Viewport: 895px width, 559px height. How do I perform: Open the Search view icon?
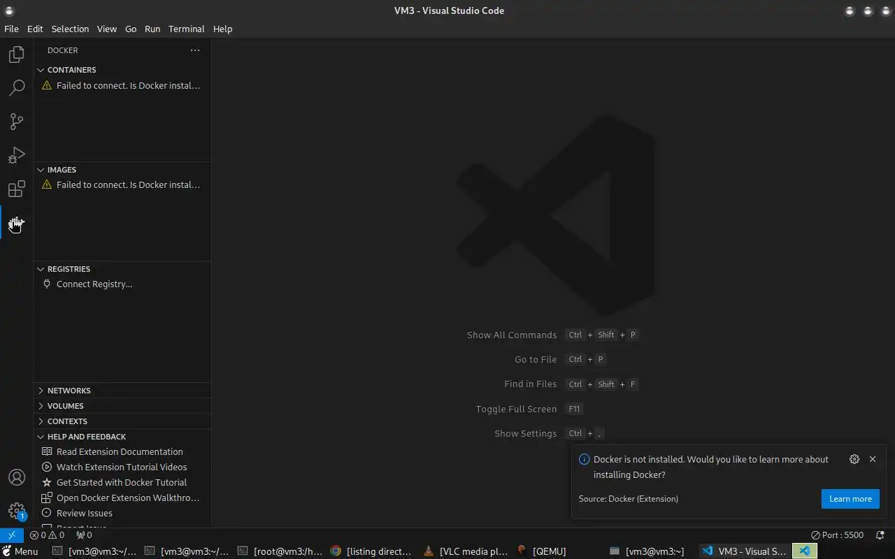coord(17,88)
